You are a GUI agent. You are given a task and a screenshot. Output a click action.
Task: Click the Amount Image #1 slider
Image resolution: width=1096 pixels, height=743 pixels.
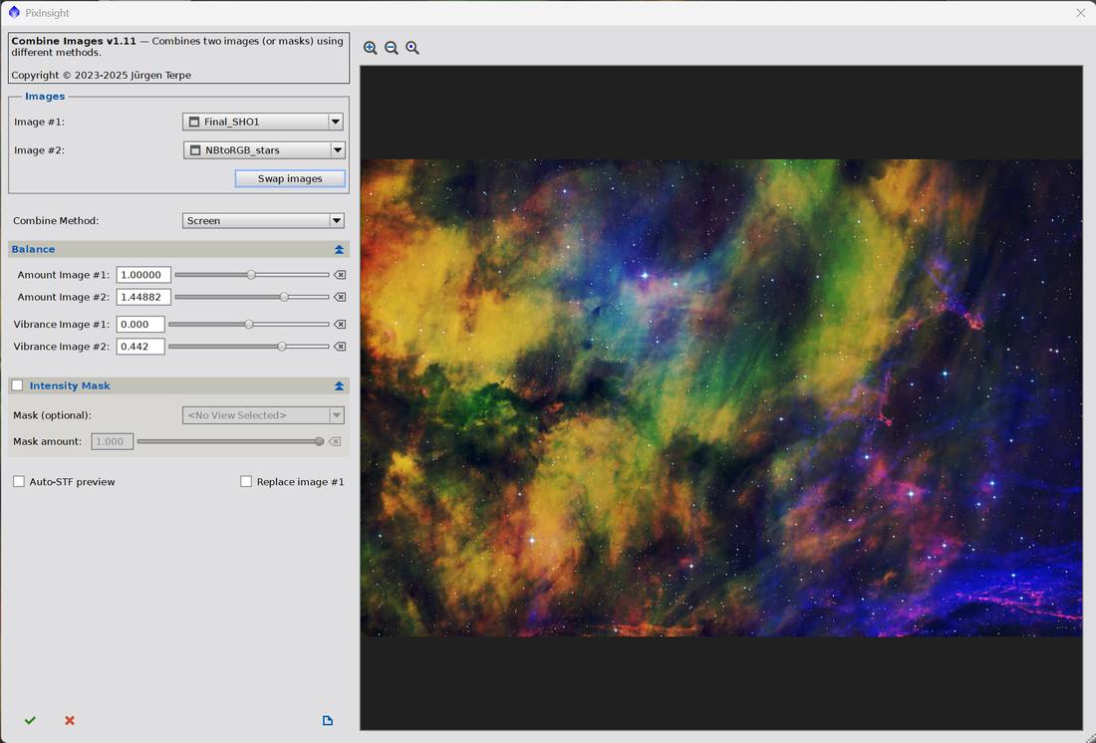coord(252,275)
